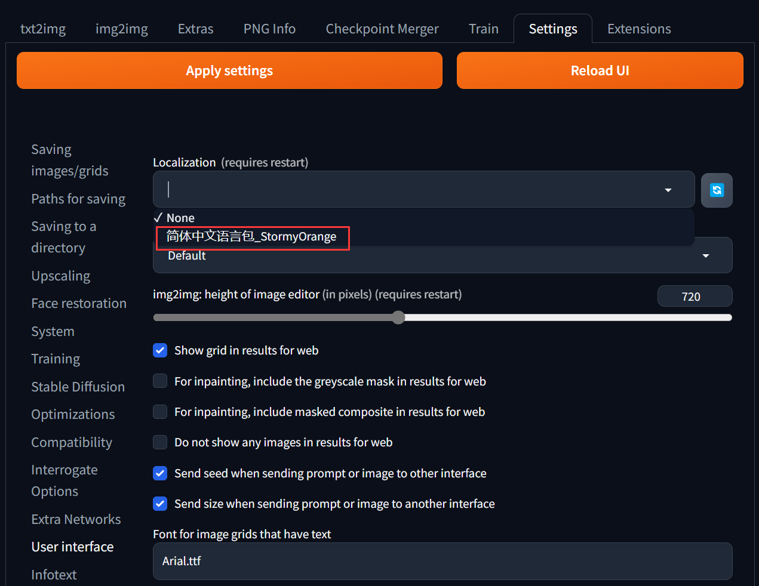The height and width of the screenshot is (586, 759).
Task: Click Reload UI button
Action: tap(600, 70)
